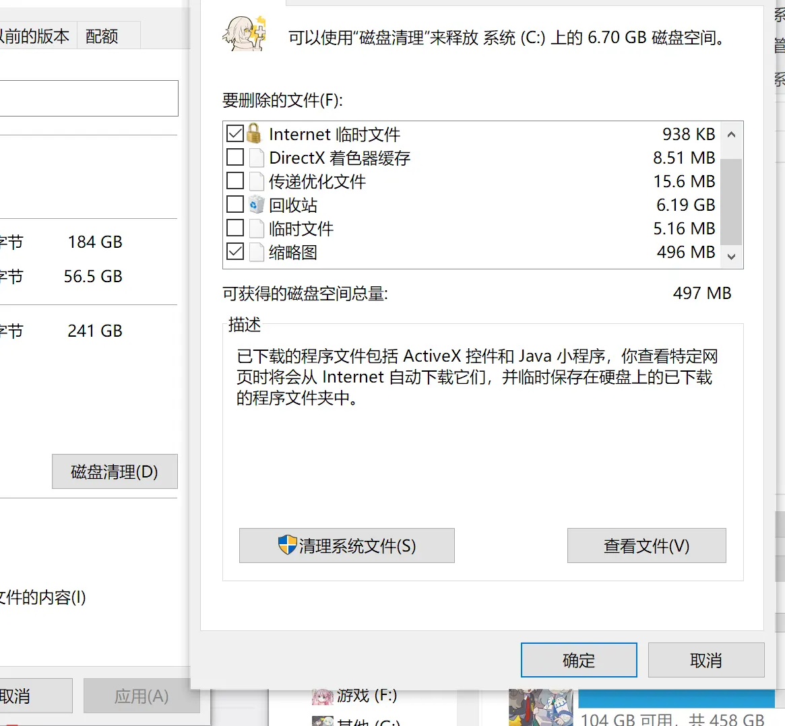The image size is (785, 726).
Task: Click the file icon beside 传递优化文件
Action: click(x=257, y=181)
